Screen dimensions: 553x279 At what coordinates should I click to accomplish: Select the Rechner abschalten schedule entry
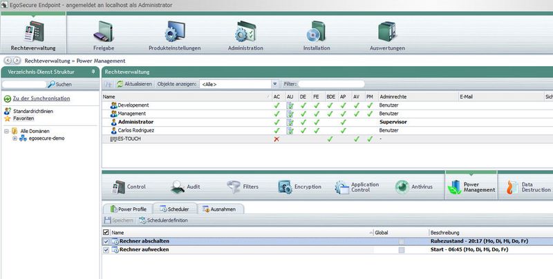(x=327, y=241)
